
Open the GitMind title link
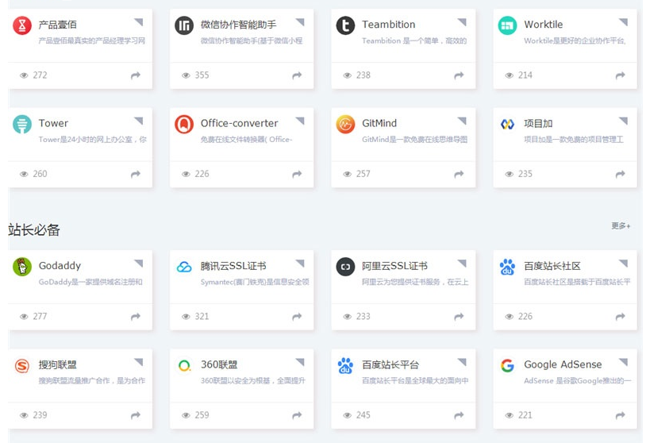pos(379,123)
